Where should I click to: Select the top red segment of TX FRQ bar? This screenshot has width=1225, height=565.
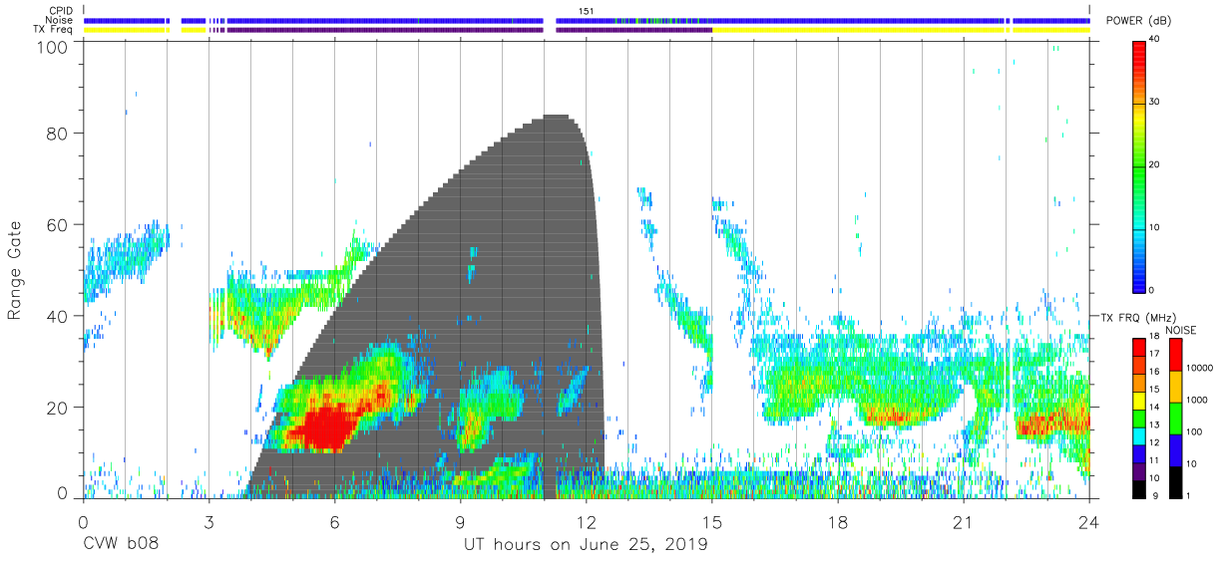[1140, 348]
